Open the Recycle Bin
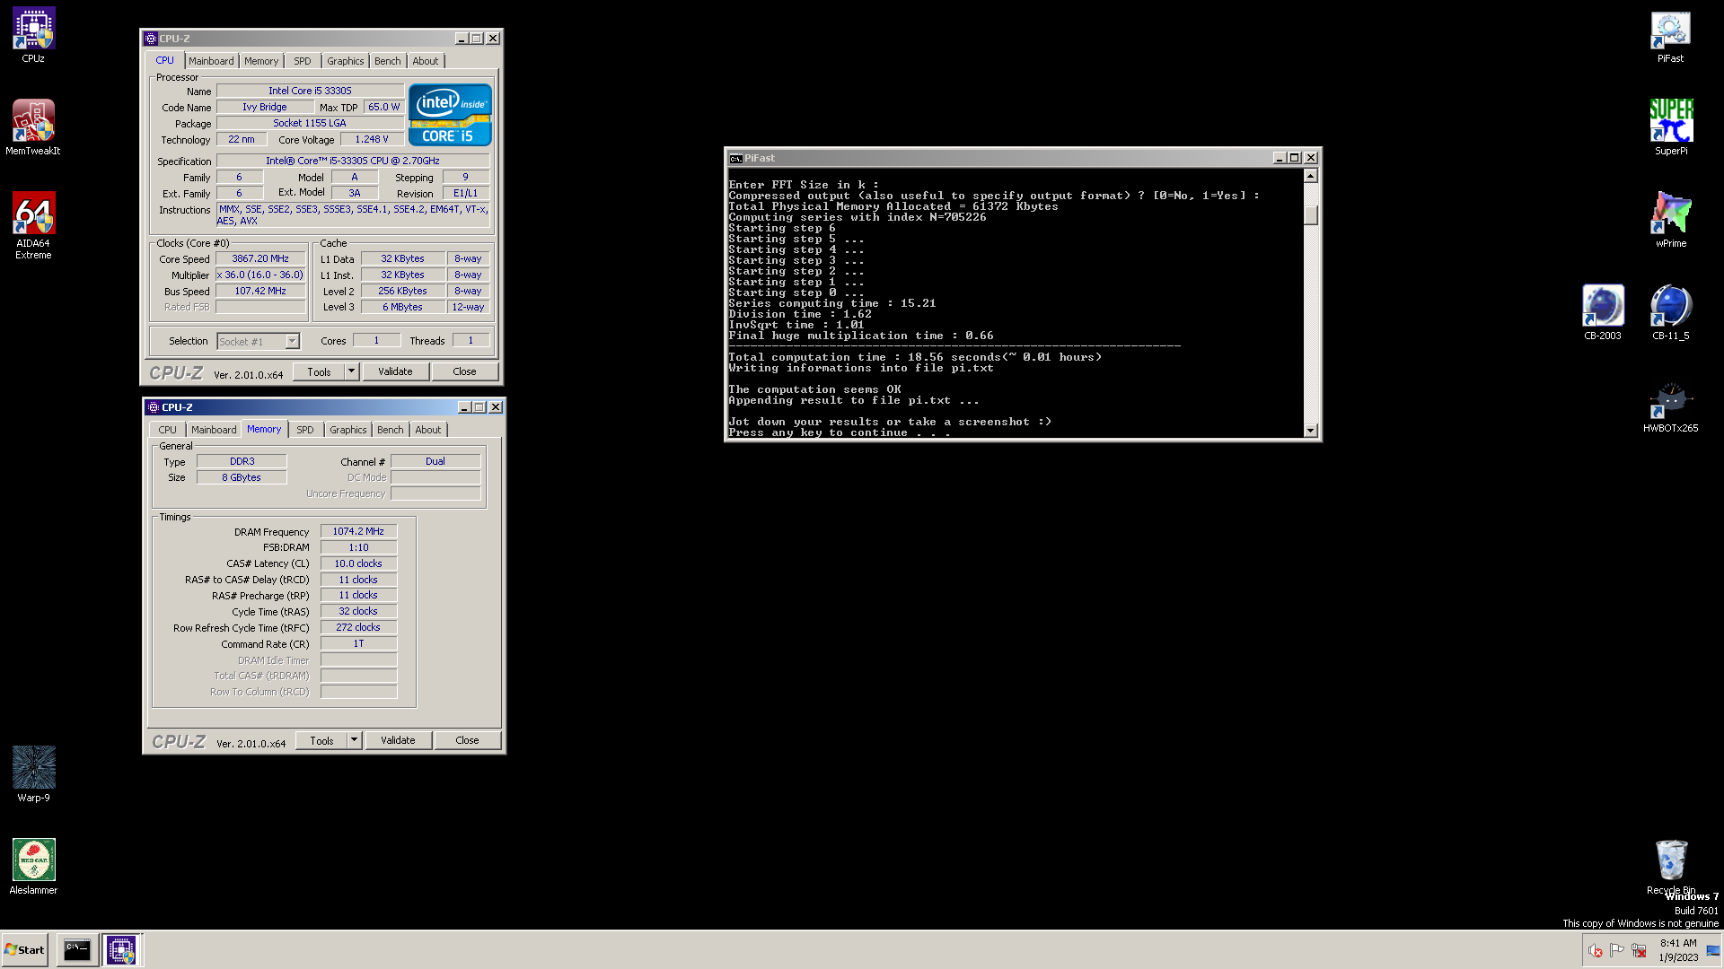 (1670, 867)
